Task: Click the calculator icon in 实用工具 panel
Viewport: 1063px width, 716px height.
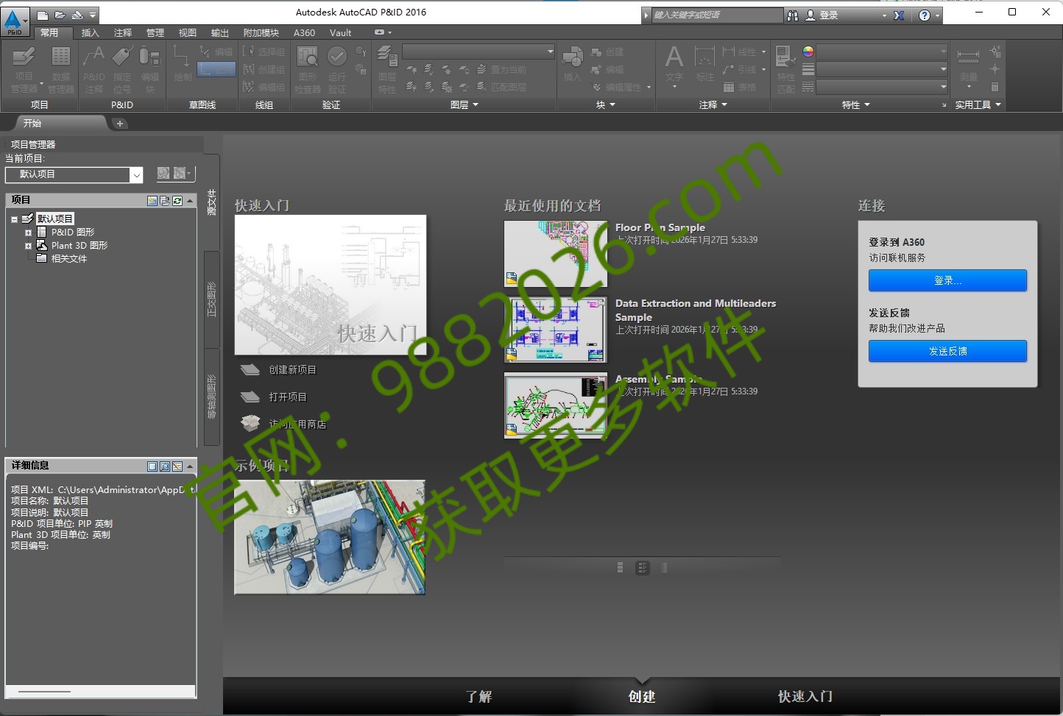Action: coord(995,87)
